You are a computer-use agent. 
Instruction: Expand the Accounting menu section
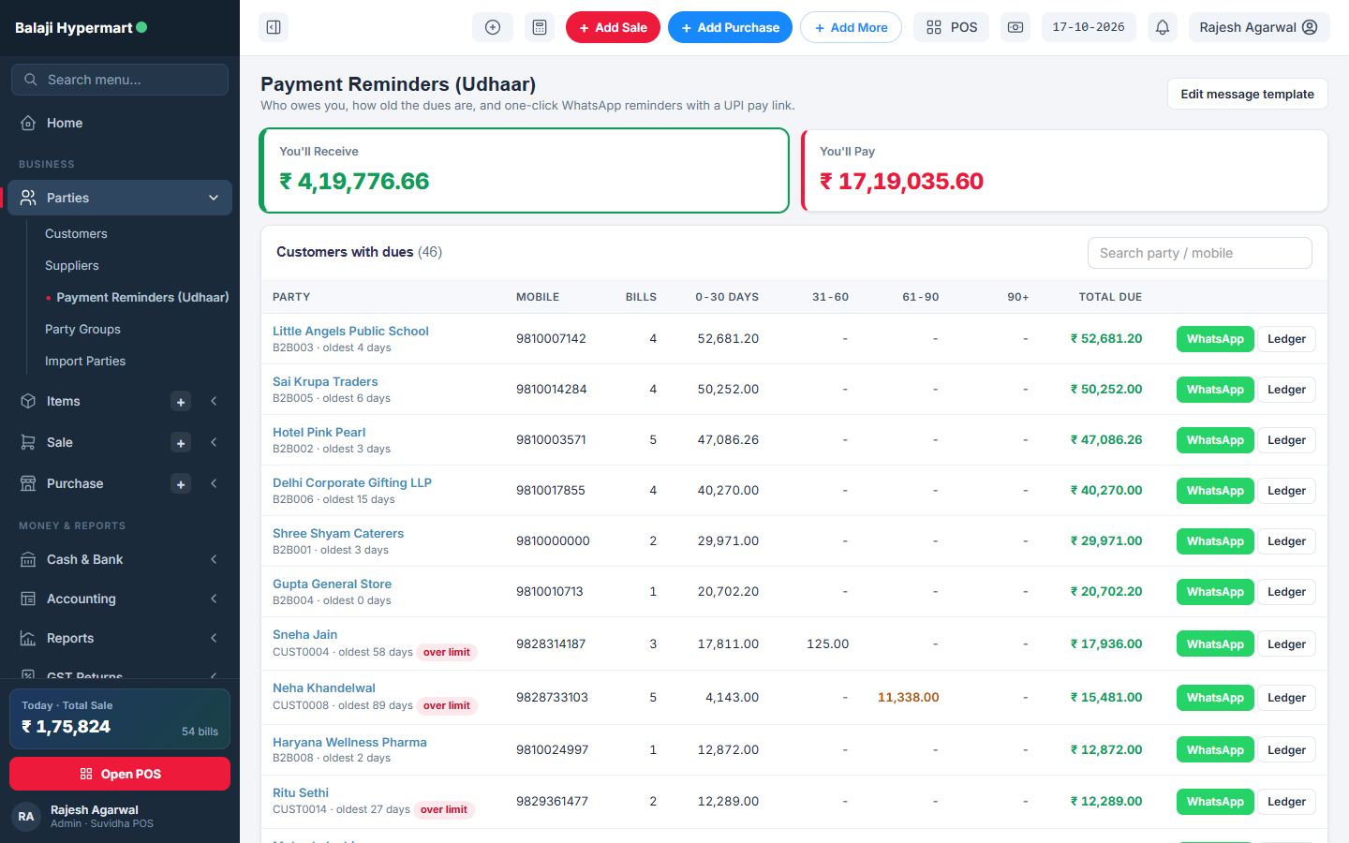point(214,599)
